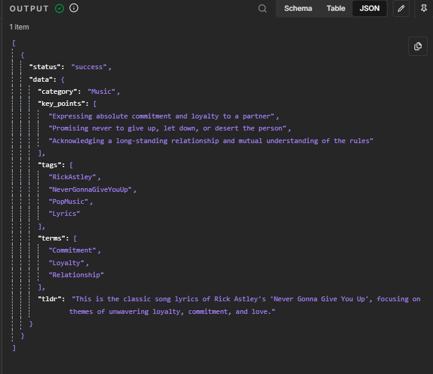Click the "PopMusic" tag value

[68, 201]
